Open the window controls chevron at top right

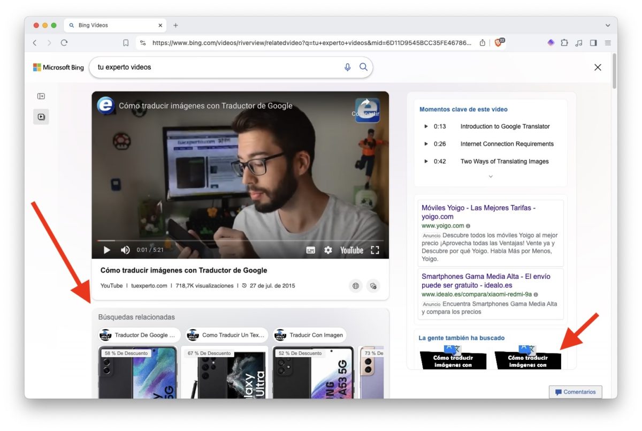(x=608, y=25)
